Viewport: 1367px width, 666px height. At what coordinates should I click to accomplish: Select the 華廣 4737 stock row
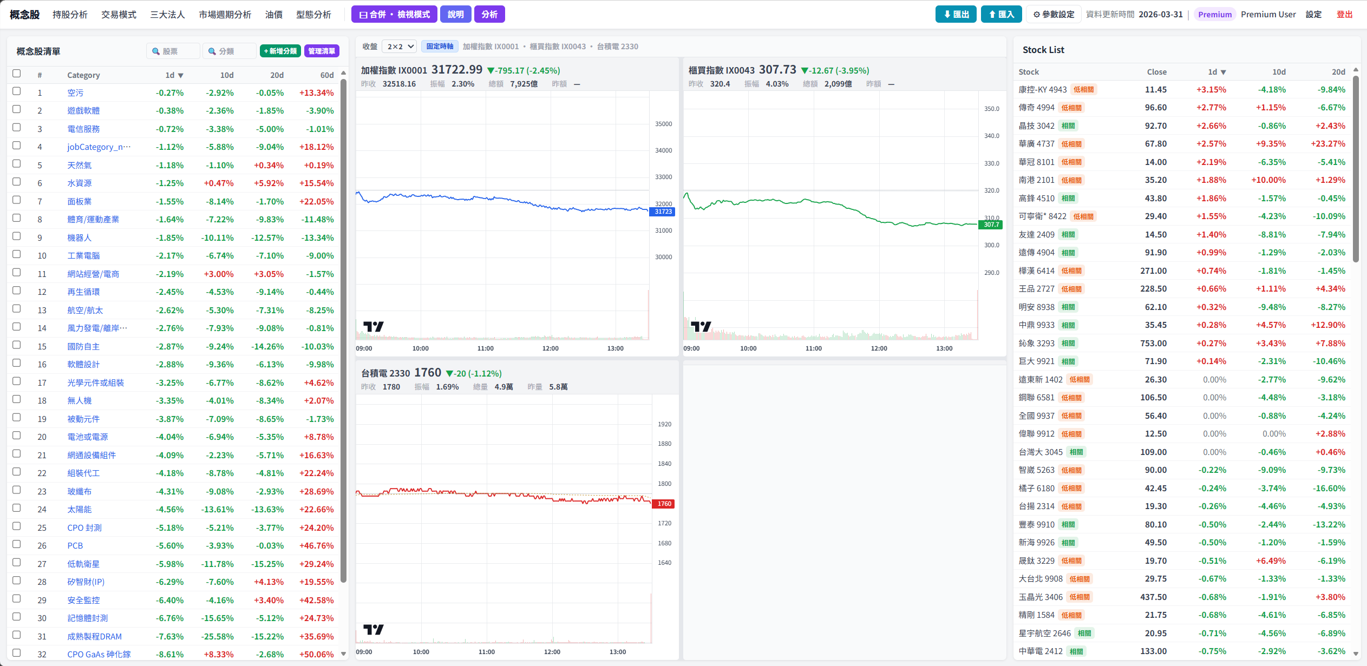pos(1182,144)
